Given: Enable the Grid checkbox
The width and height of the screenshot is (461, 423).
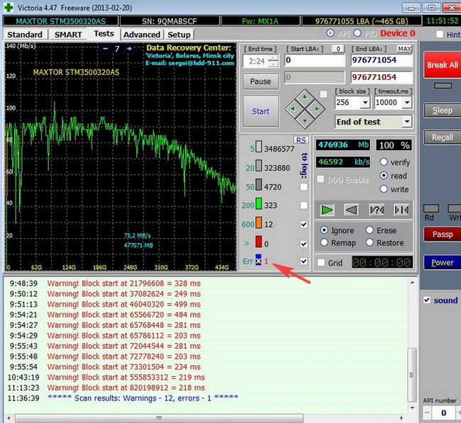Looking at the screenshot, I should pos(322,263).
